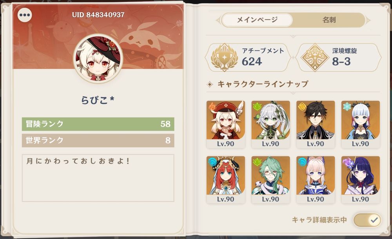This screenshot has height=239, width=392.
Task: Click the 冒険ランク green bar
Action: click(x=98, y=124)
